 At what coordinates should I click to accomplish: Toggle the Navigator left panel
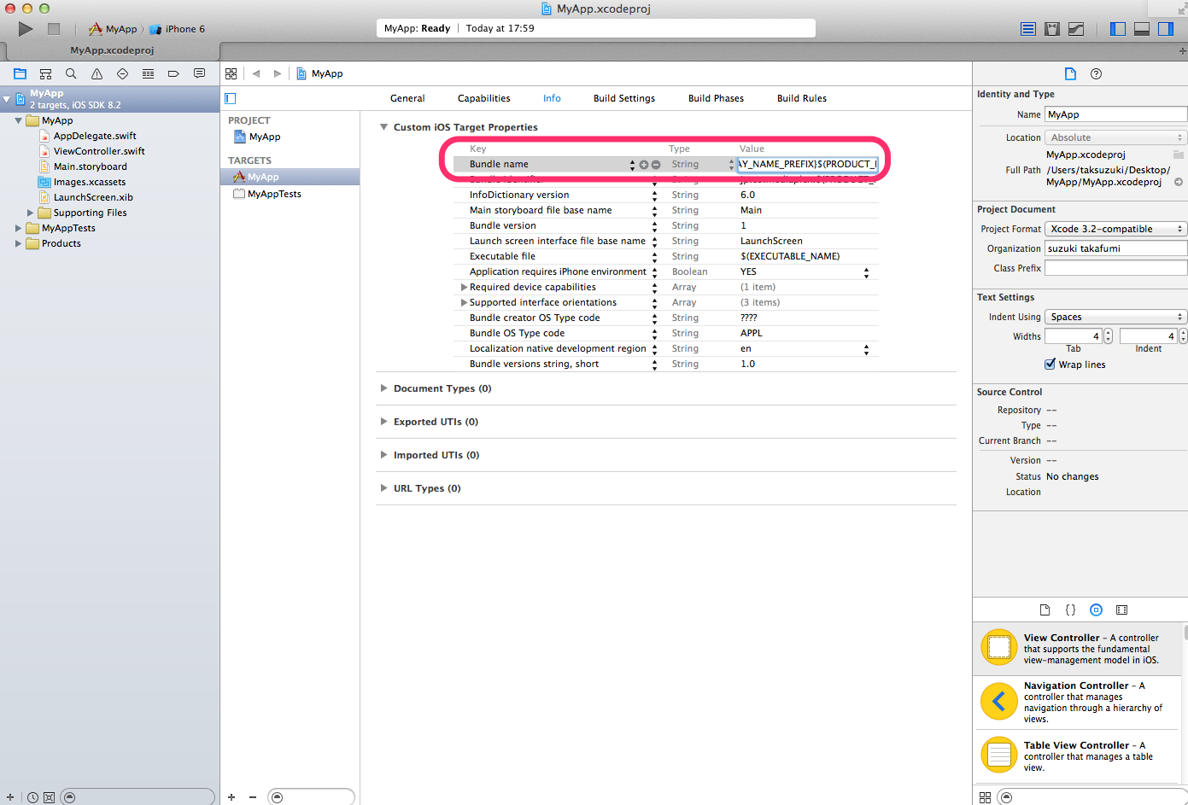coord(1117,29)
